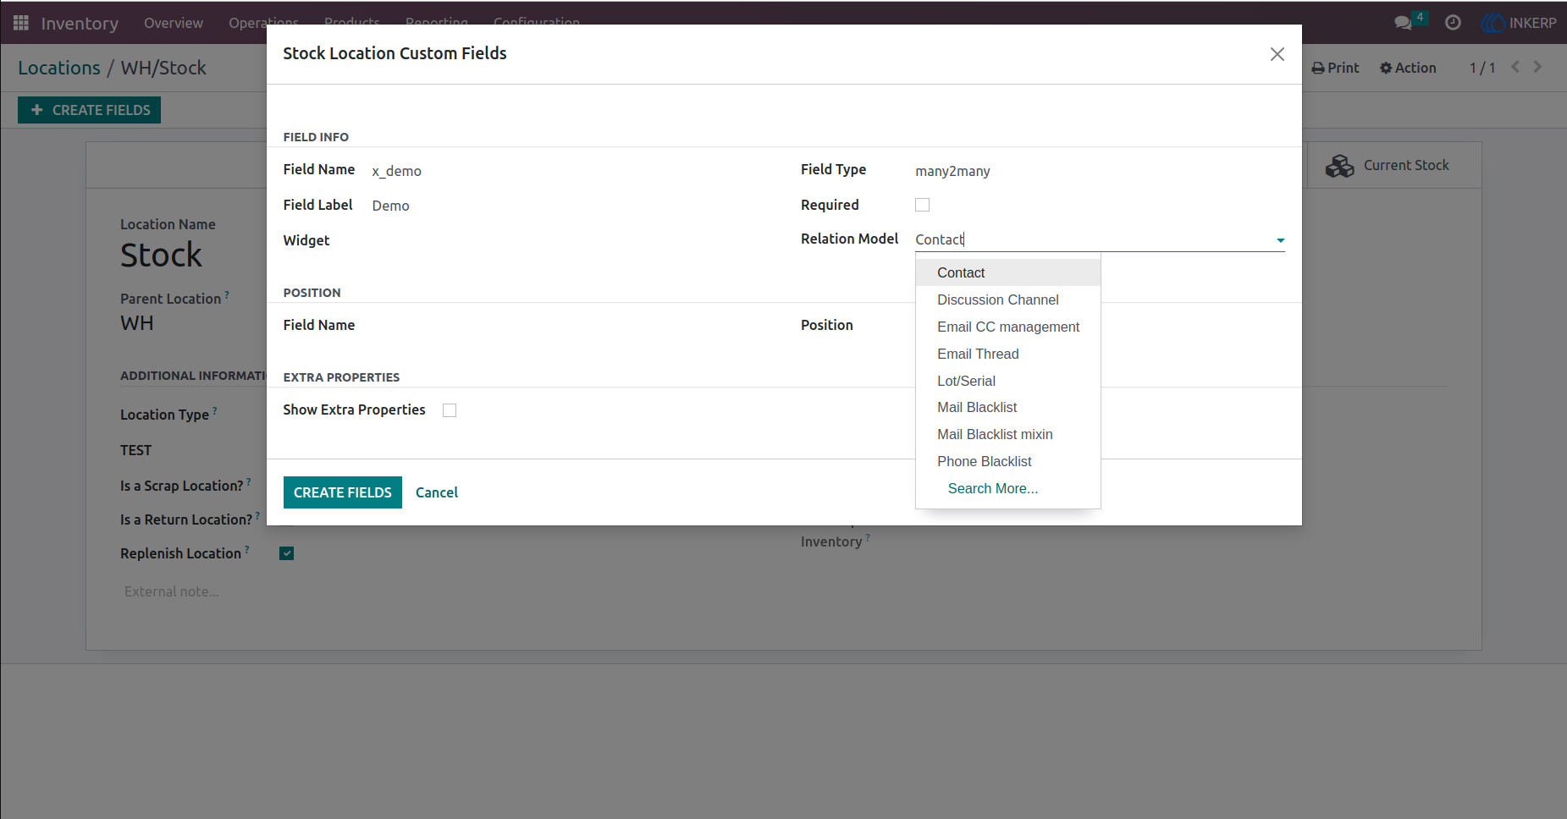Click the Current Stock boxes icon

point(1340,166)
